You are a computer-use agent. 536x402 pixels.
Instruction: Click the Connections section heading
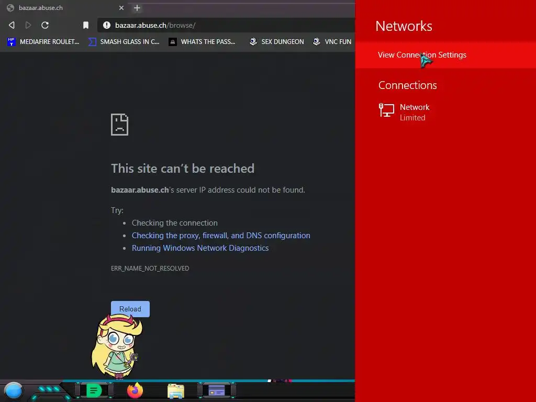pyautogui.click(x=407, y=85)
